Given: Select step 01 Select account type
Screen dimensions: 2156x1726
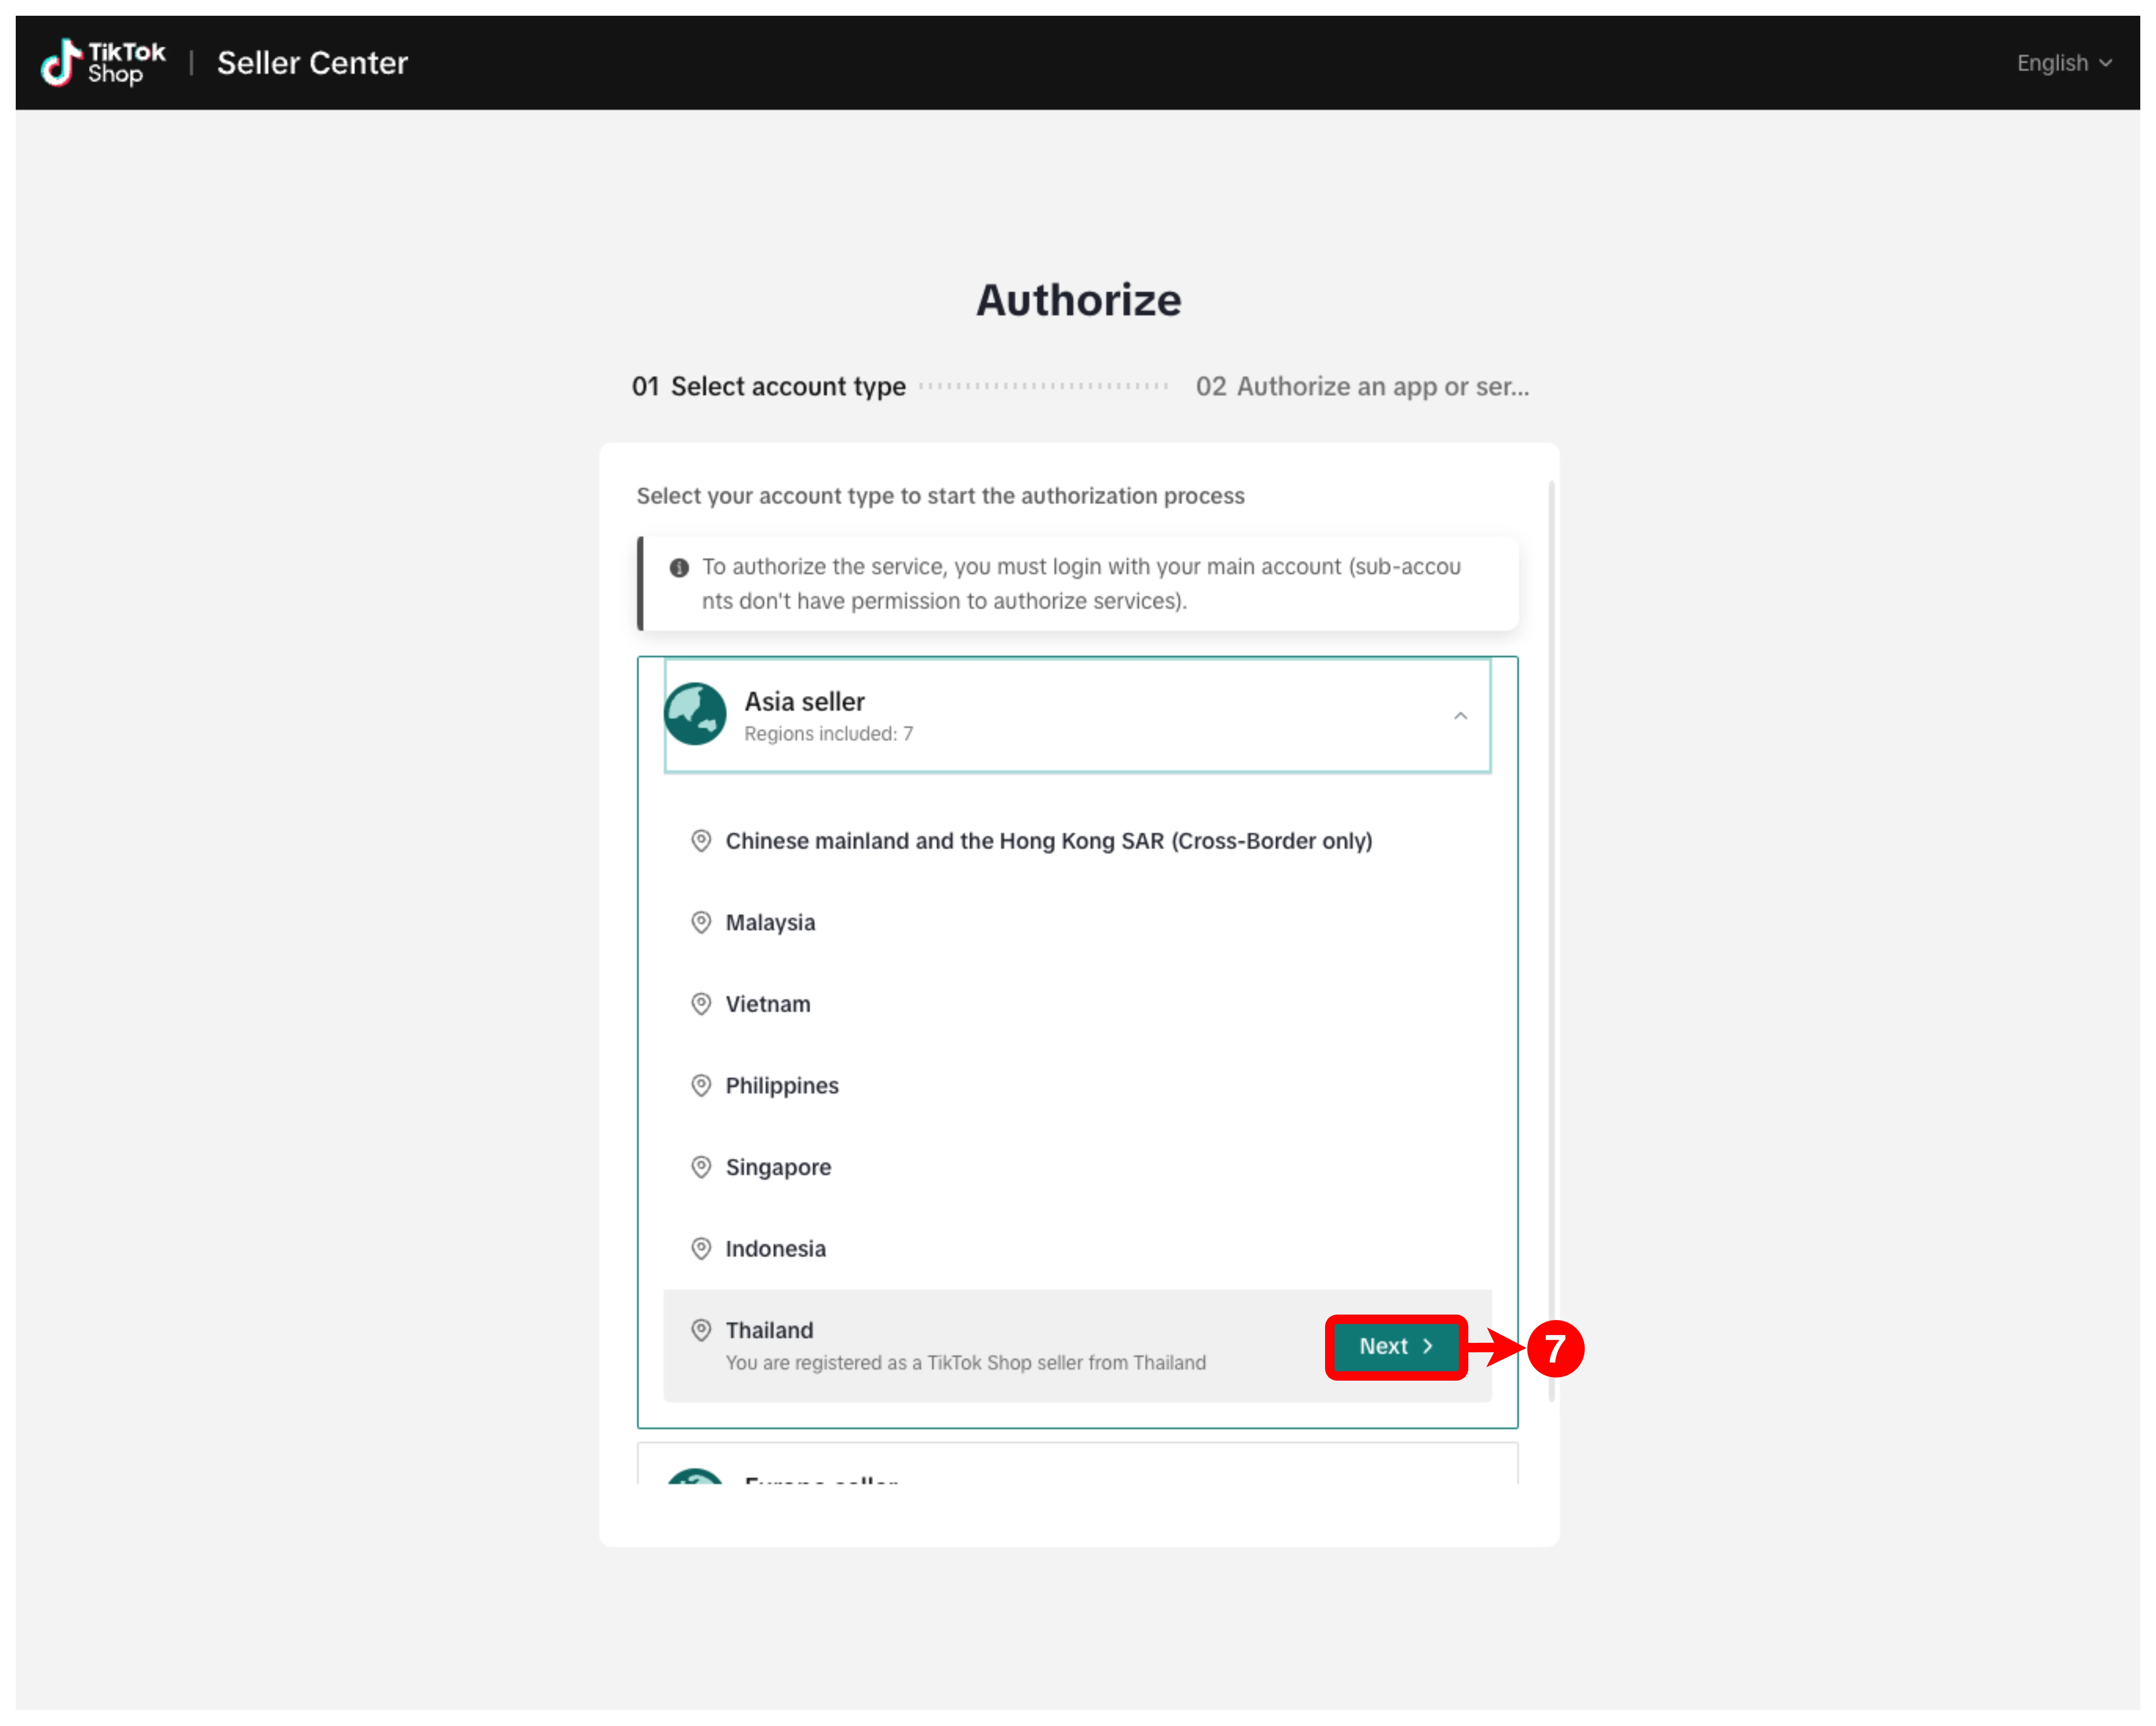Looking at the screenshot, I should click(x=768, y=386).
